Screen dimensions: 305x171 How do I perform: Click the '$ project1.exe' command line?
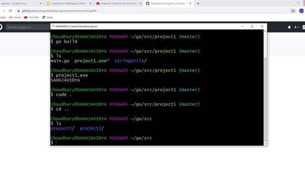[x=69, y=76]
